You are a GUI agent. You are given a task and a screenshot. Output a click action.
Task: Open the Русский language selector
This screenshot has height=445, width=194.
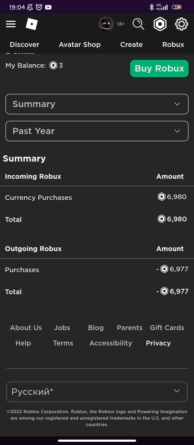(x=97, y=392)
